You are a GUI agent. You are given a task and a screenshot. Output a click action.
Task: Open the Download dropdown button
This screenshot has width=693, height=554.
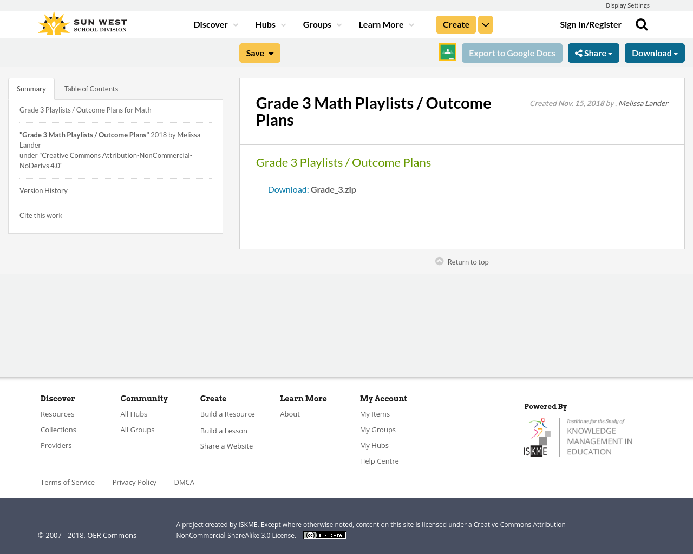point(655,53)
